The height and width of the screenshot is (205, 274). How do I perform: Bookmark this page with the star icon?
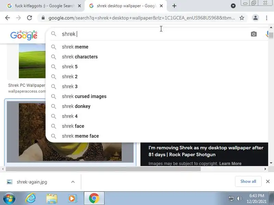242,18
